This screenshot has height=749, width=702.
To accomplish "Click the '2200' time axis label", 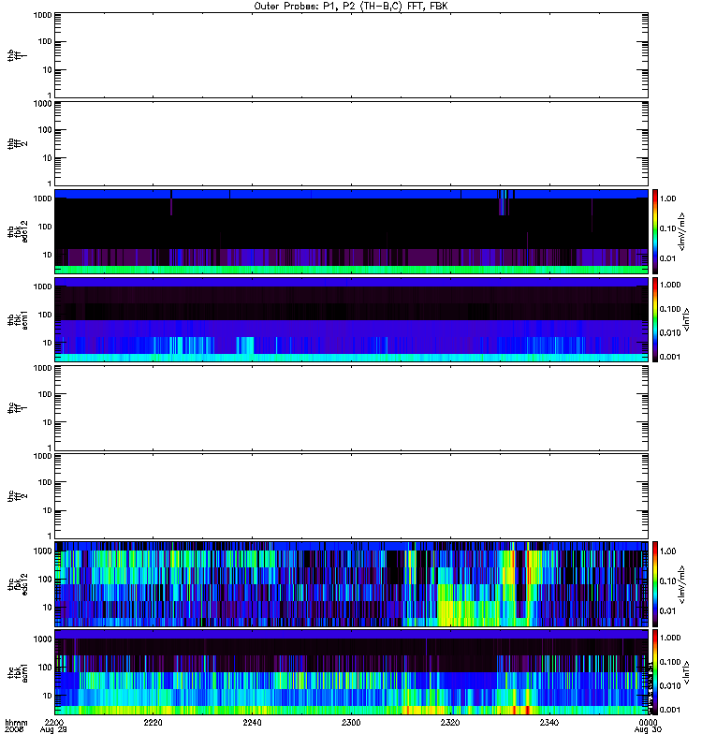I will 53,722.
